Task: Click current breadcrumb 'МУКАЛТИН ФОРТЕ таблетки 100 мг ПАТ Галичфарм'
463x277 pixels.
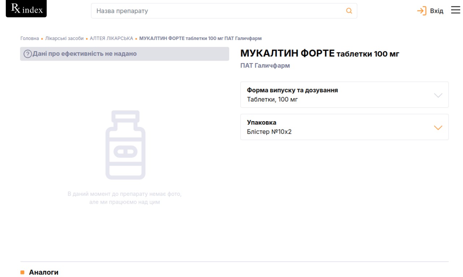Action: point(200,39)
